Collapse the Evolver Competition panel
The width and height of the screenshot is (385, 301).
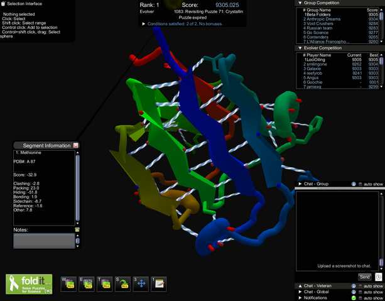(300, 48)
